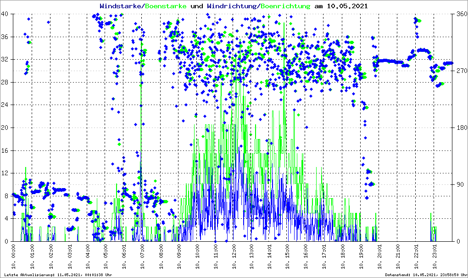
Task: Click the 40 value on left axis
Action: pyautogui.click(x=5, y=14)
